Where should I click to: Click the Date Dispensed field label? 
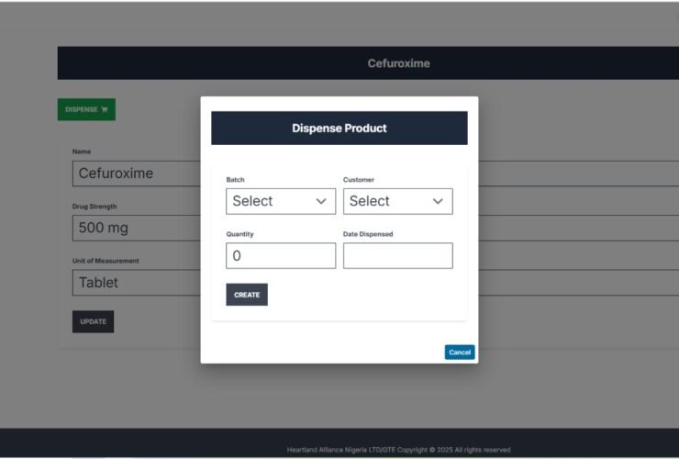click(x=368, y=234)
